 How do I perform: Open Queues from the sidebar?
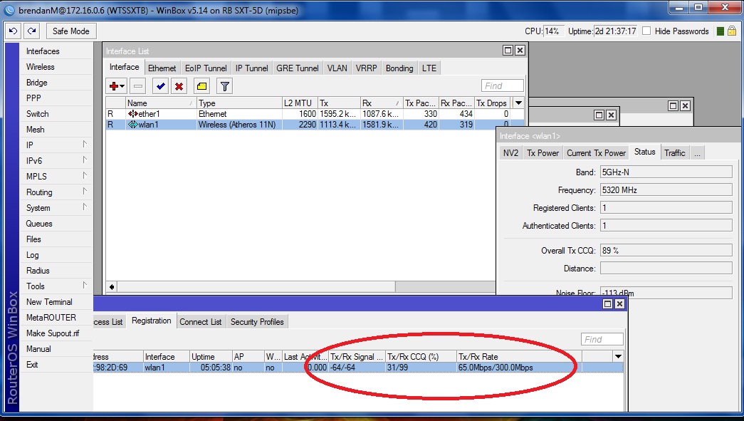pyautogui.click(x=39, y=224)
